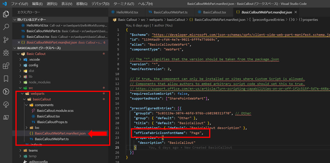This screenshot has height=163, width=330.
Task: Open the tree-shaped activity bar icon
Action: click(6, 105)
